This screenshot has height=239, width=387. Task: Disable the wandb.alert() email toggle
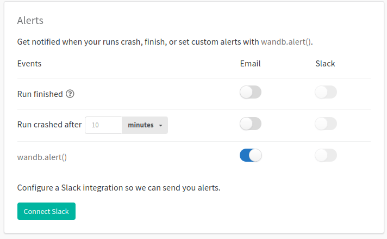pyautogui.click(x=250, y=156)
